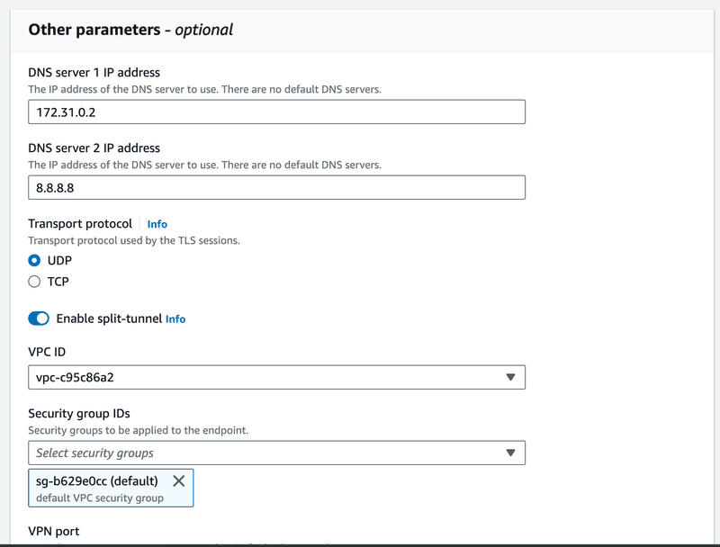The height and width of the screenshot is (547, 720).
Task: Click the DNS server 1 IP address label
Action: (94, 73)
